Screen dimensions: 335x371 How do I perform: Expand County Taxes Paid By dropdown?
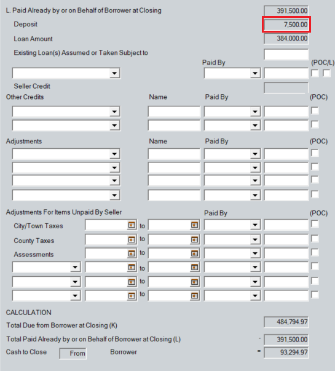(x=255, y=240)
